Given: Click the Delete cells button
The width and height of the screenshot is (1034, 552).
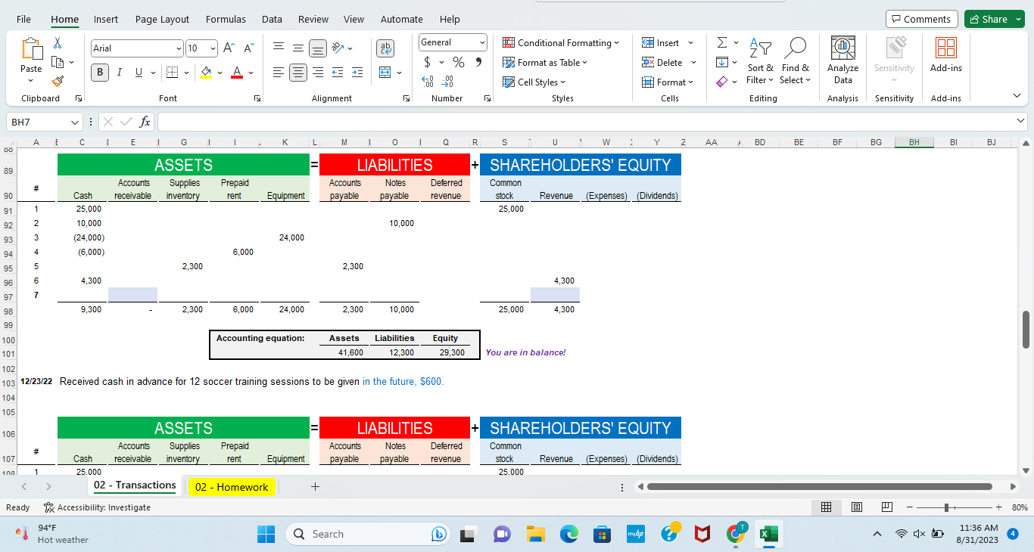Looking at the screenshot, I should [x=666, y=63].
